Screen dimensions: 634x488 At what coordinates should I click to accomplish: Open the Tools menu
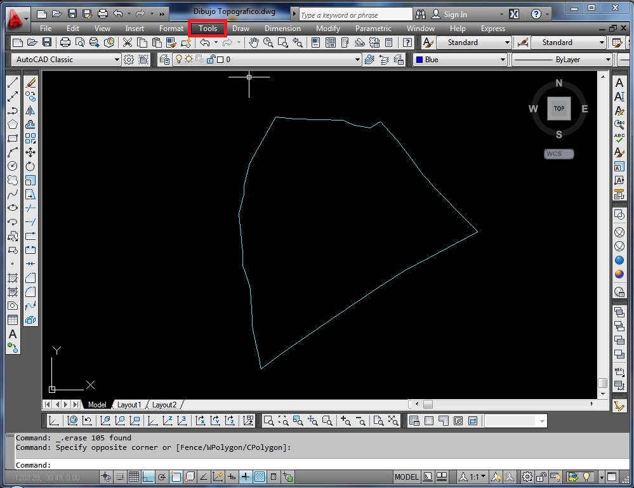pos(208,29)
